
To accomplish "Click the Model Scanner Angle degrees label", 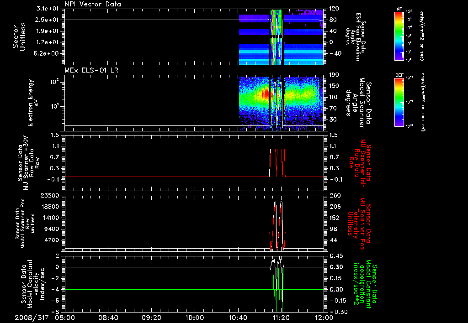I will tap(358, 103).
